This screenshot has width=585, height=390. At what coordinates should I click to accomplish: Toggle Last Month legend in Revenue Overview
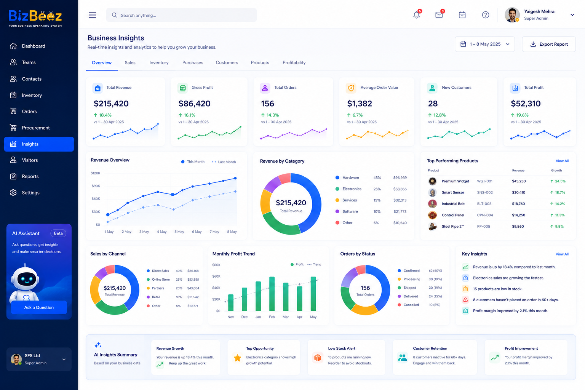click(x=224, y=162)
